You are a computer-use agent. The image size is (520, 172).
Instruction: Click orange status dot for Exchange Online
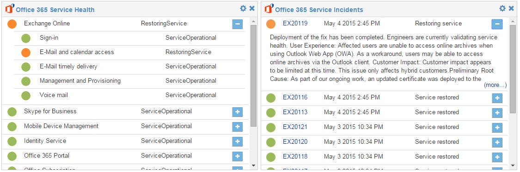click(x=12, y=24)
